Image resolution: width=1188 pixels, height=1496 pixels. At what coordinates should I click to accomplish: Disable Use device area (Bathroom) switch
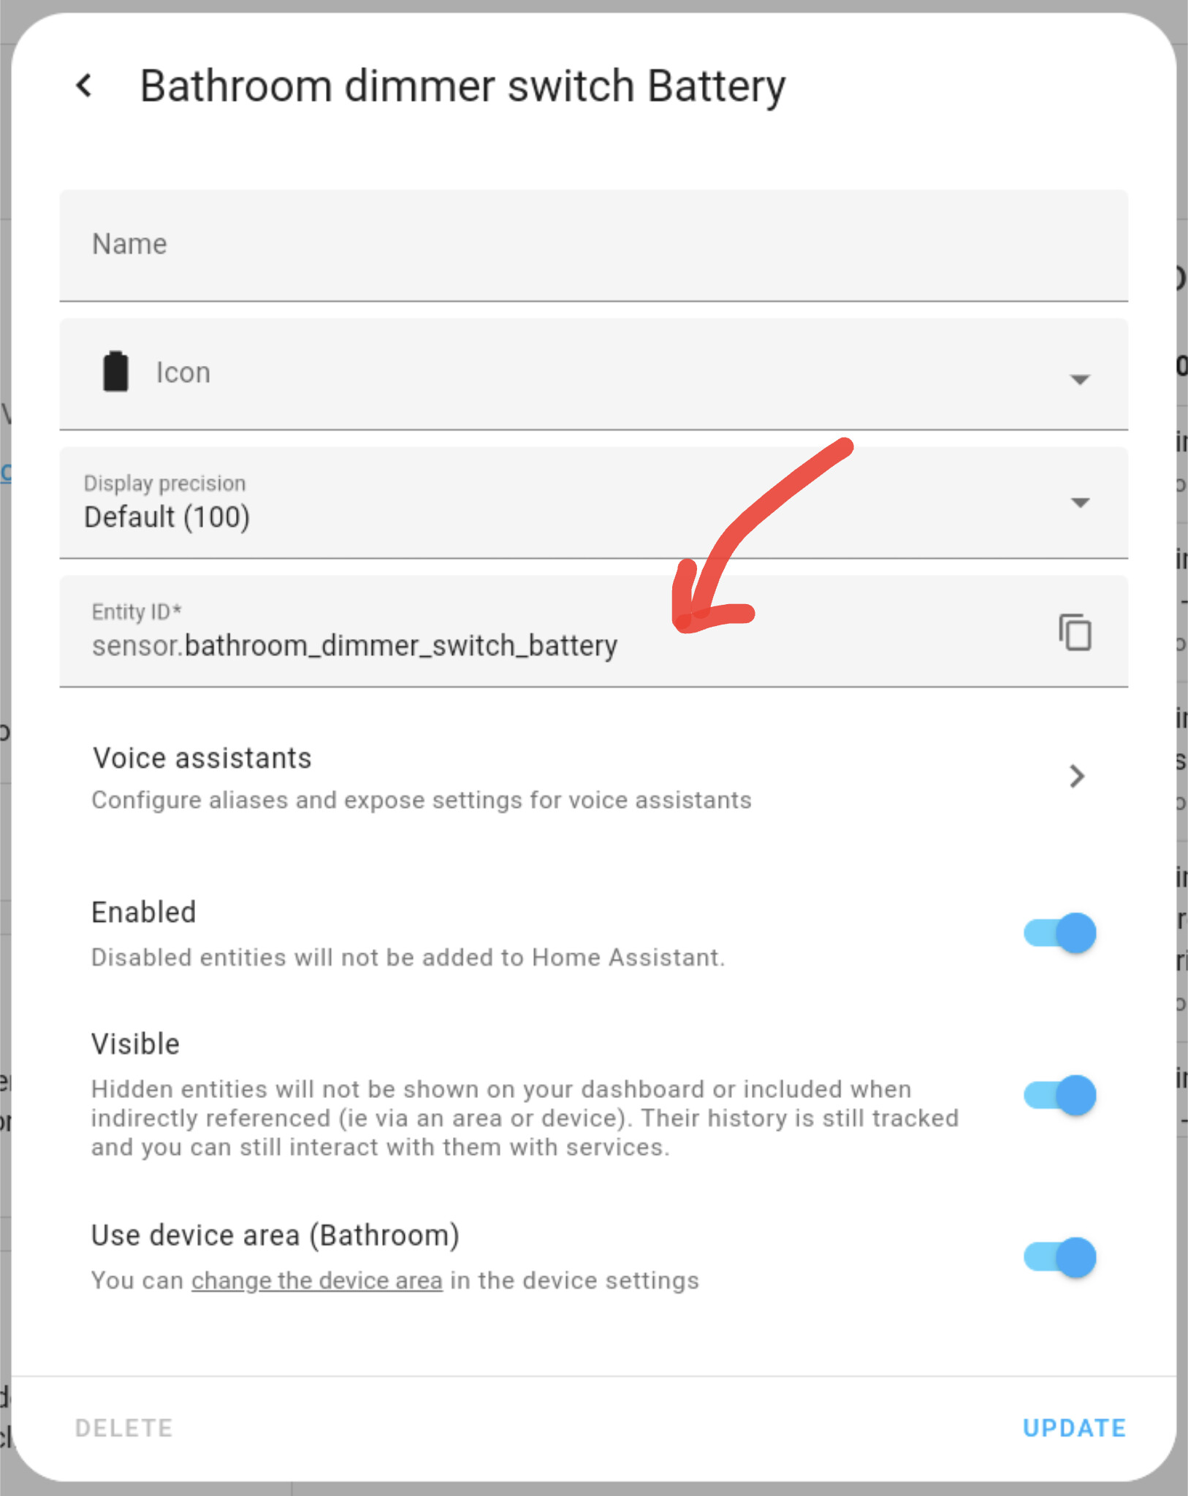1059,1257
